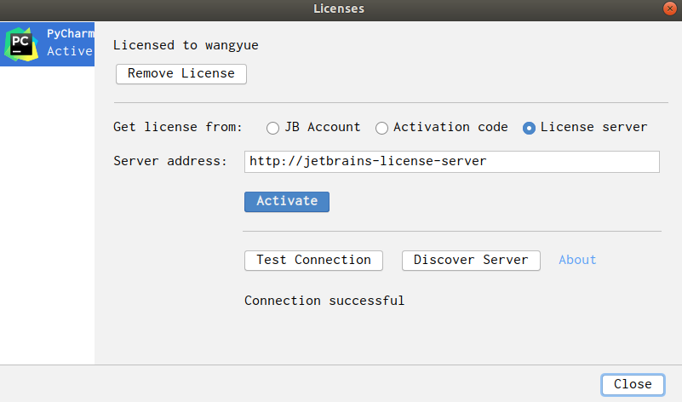The height and width of the screenshot is (402, 682).
Task: Click the "Connection successful" status message
Action: pos(324,301)
